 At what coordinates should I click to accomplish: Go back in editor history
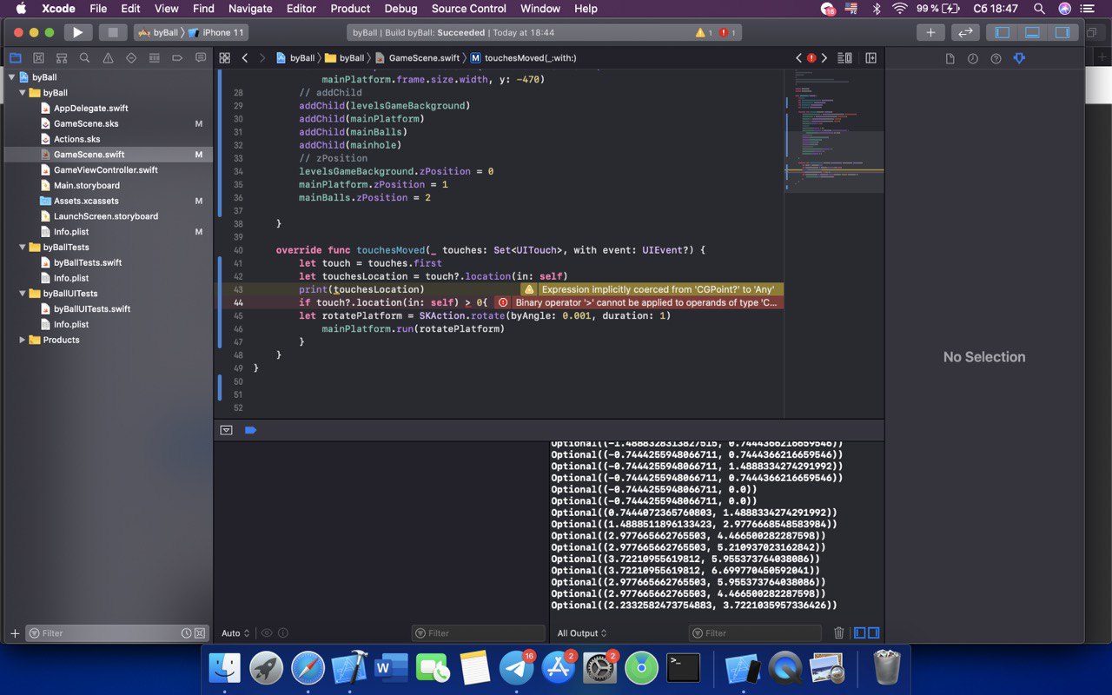[245, 58]
